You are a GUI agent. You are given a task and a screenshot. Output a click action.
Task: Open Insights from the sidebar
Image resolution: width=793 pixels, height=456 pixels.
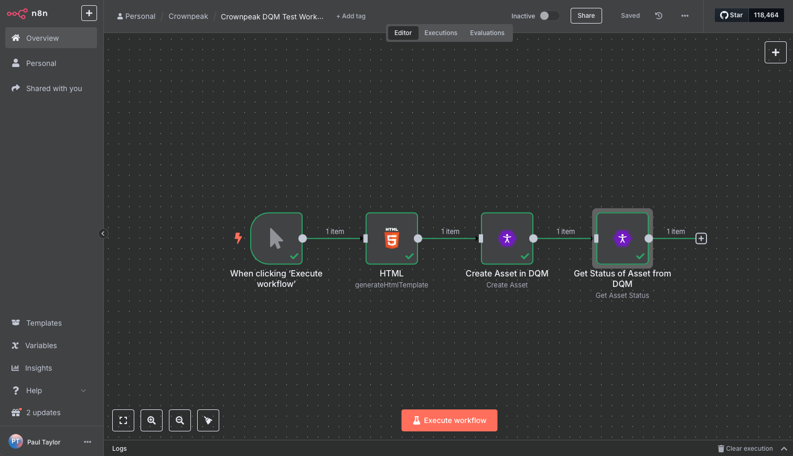point(51,368)
